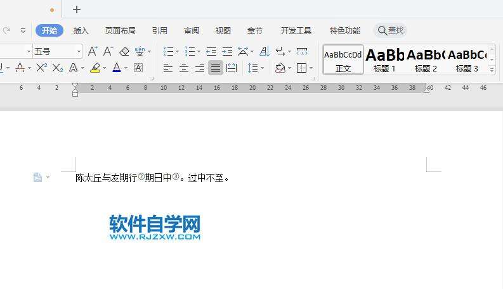Image resolution: width=503 pixels, height=289 pixels.
Task: Click the yellow highlight color icon
Action: coord(95,68)
